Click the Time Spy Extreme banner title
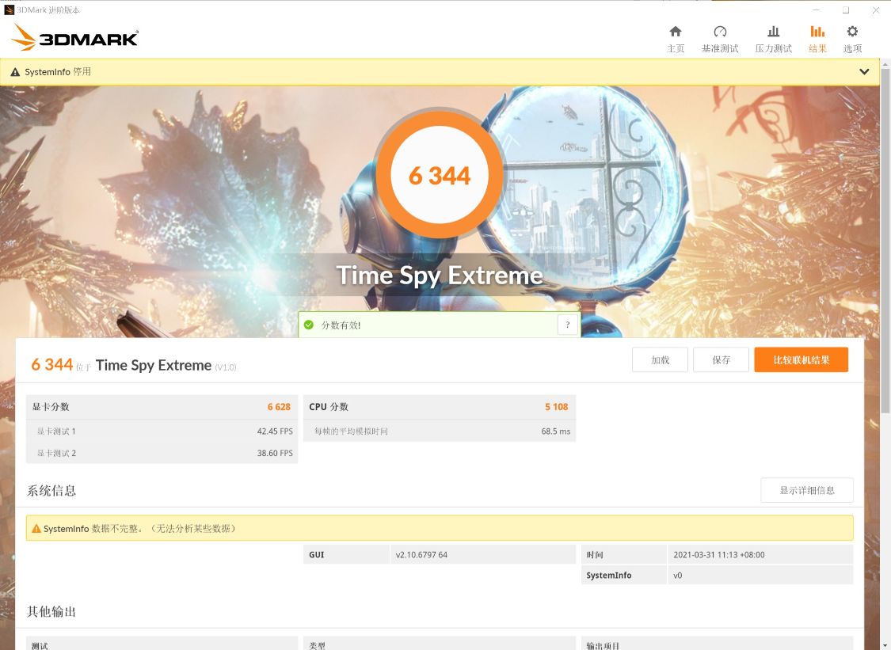 pos(440,275)
